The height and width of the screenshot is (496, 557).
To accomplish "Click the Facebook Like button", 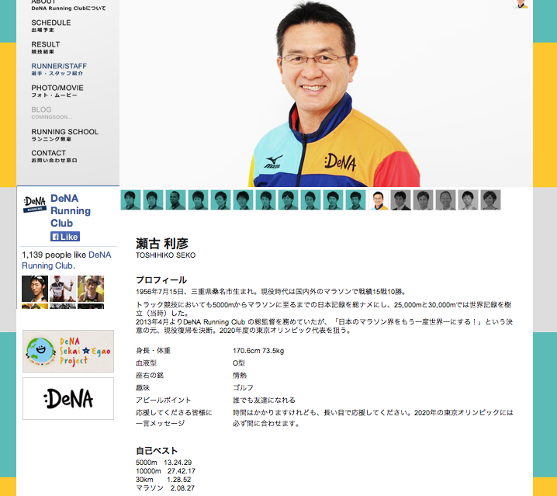I will pos(65,237).
